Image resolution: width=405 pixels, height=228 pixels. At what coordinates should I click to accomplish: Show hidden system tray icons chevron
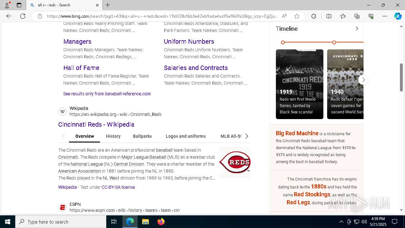tap(341, 222)
